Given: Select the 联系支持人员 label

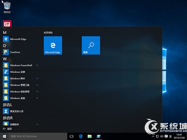Looking at the screenshot, I should point(17,111).
